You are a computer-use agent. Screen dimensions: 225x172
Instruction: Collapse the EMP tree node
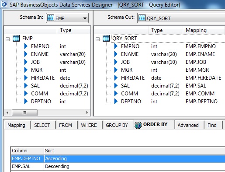pos(7,39)
